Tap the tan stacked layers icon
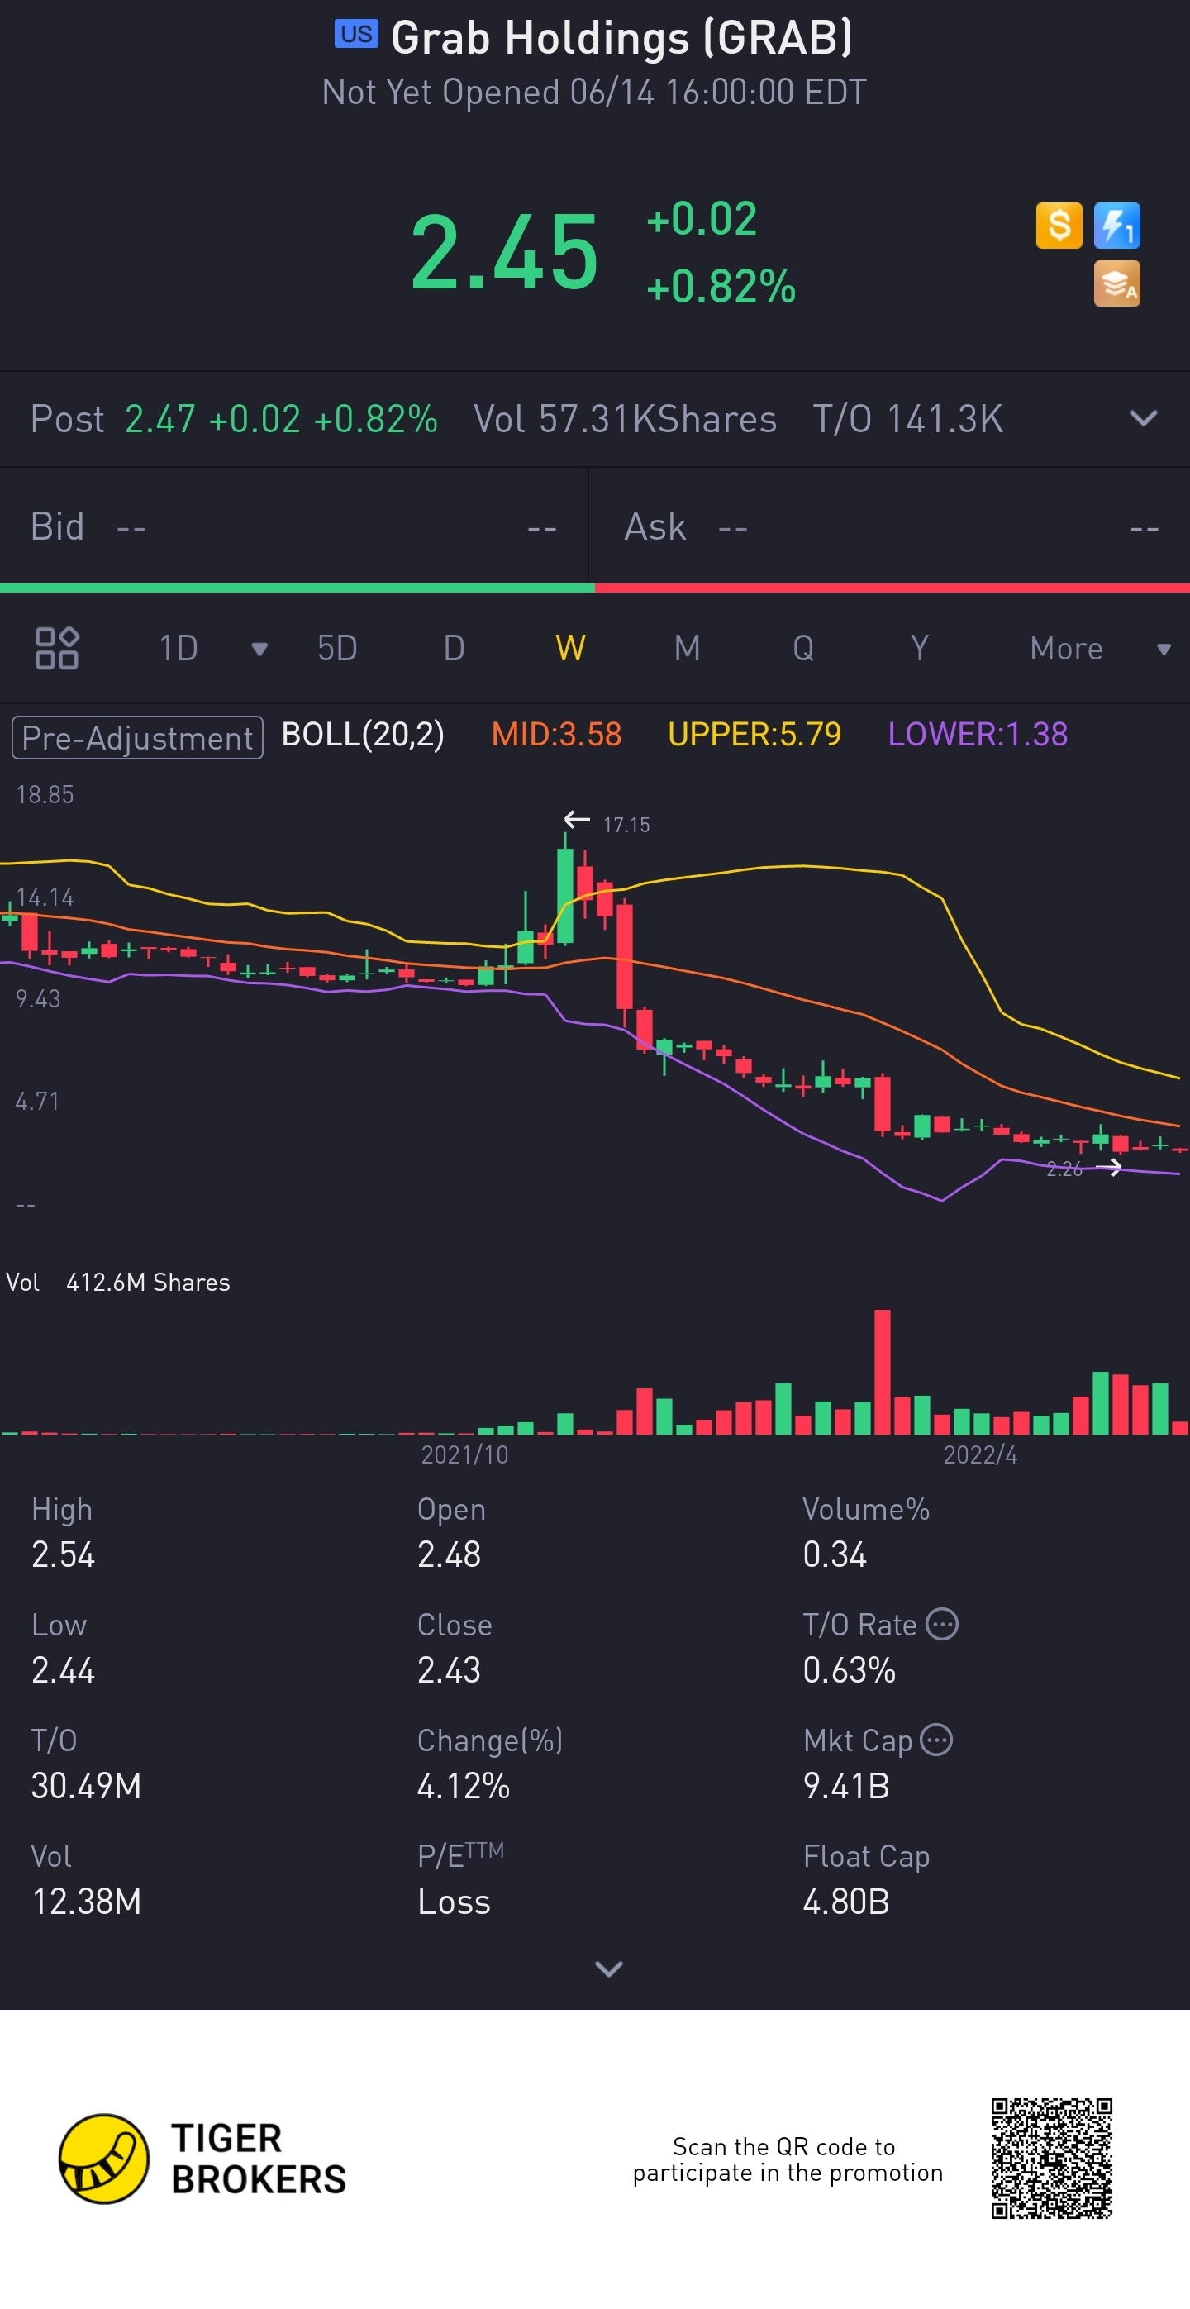Viewport: 1190px width, 2309px height. click(1116, 283)
